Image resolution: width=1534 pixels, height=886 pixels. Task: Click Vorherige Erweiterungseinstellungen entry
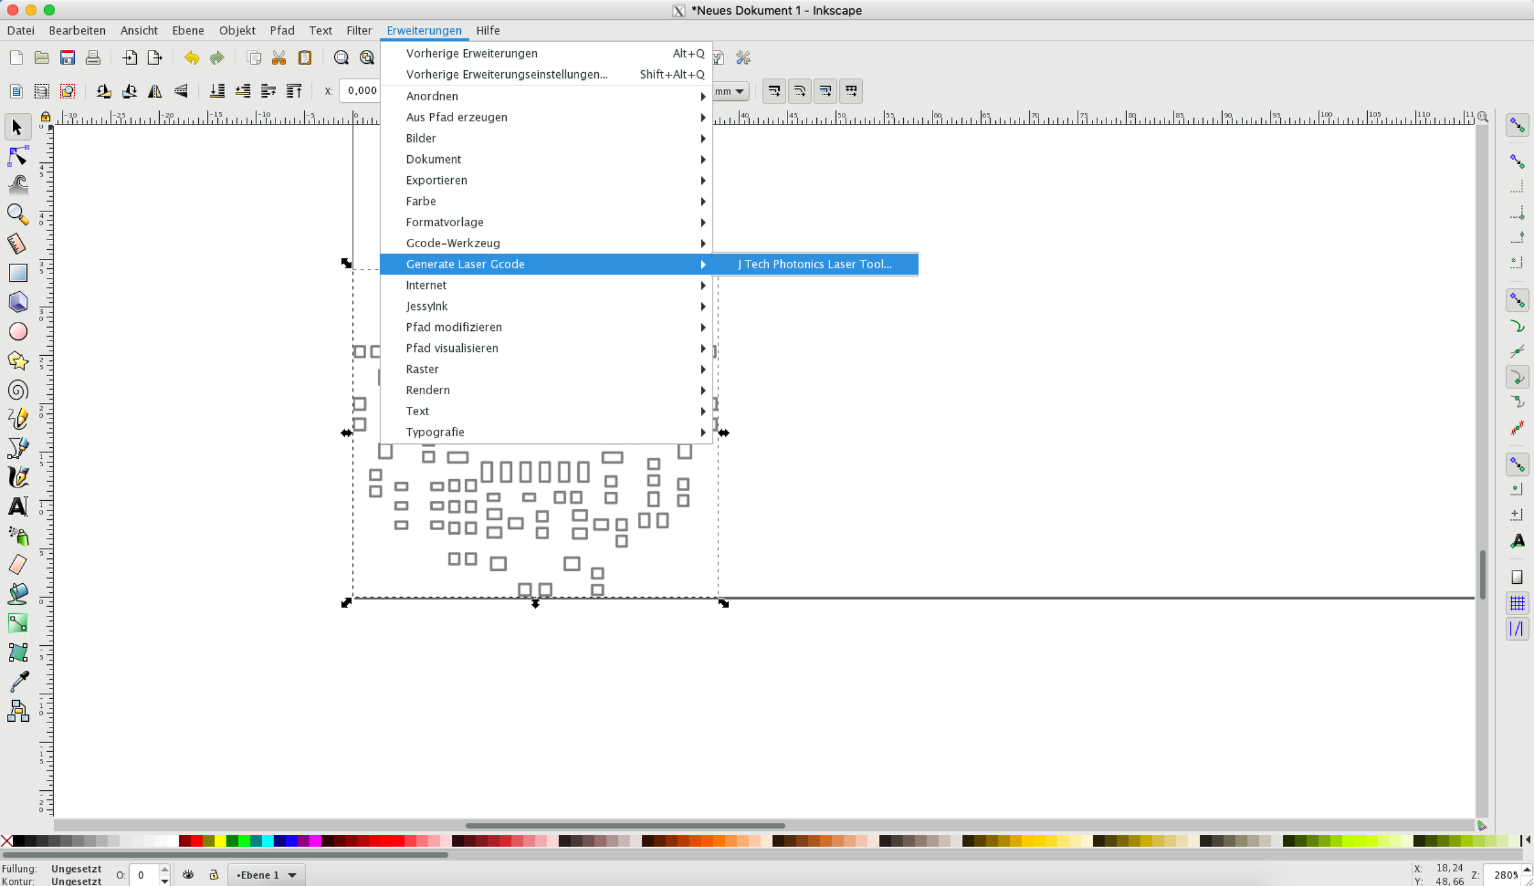[x=506, y=75]
